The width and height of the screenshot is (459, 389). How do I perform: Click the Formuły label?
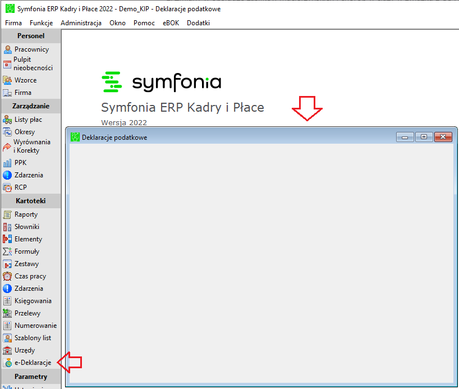coord(27,251)
